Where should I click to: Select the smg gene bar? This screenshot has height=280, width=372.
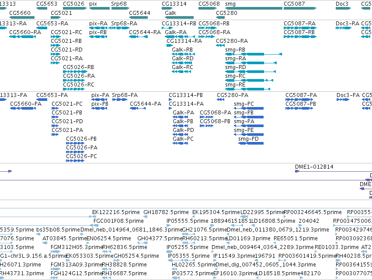click(x=254, y=8)
